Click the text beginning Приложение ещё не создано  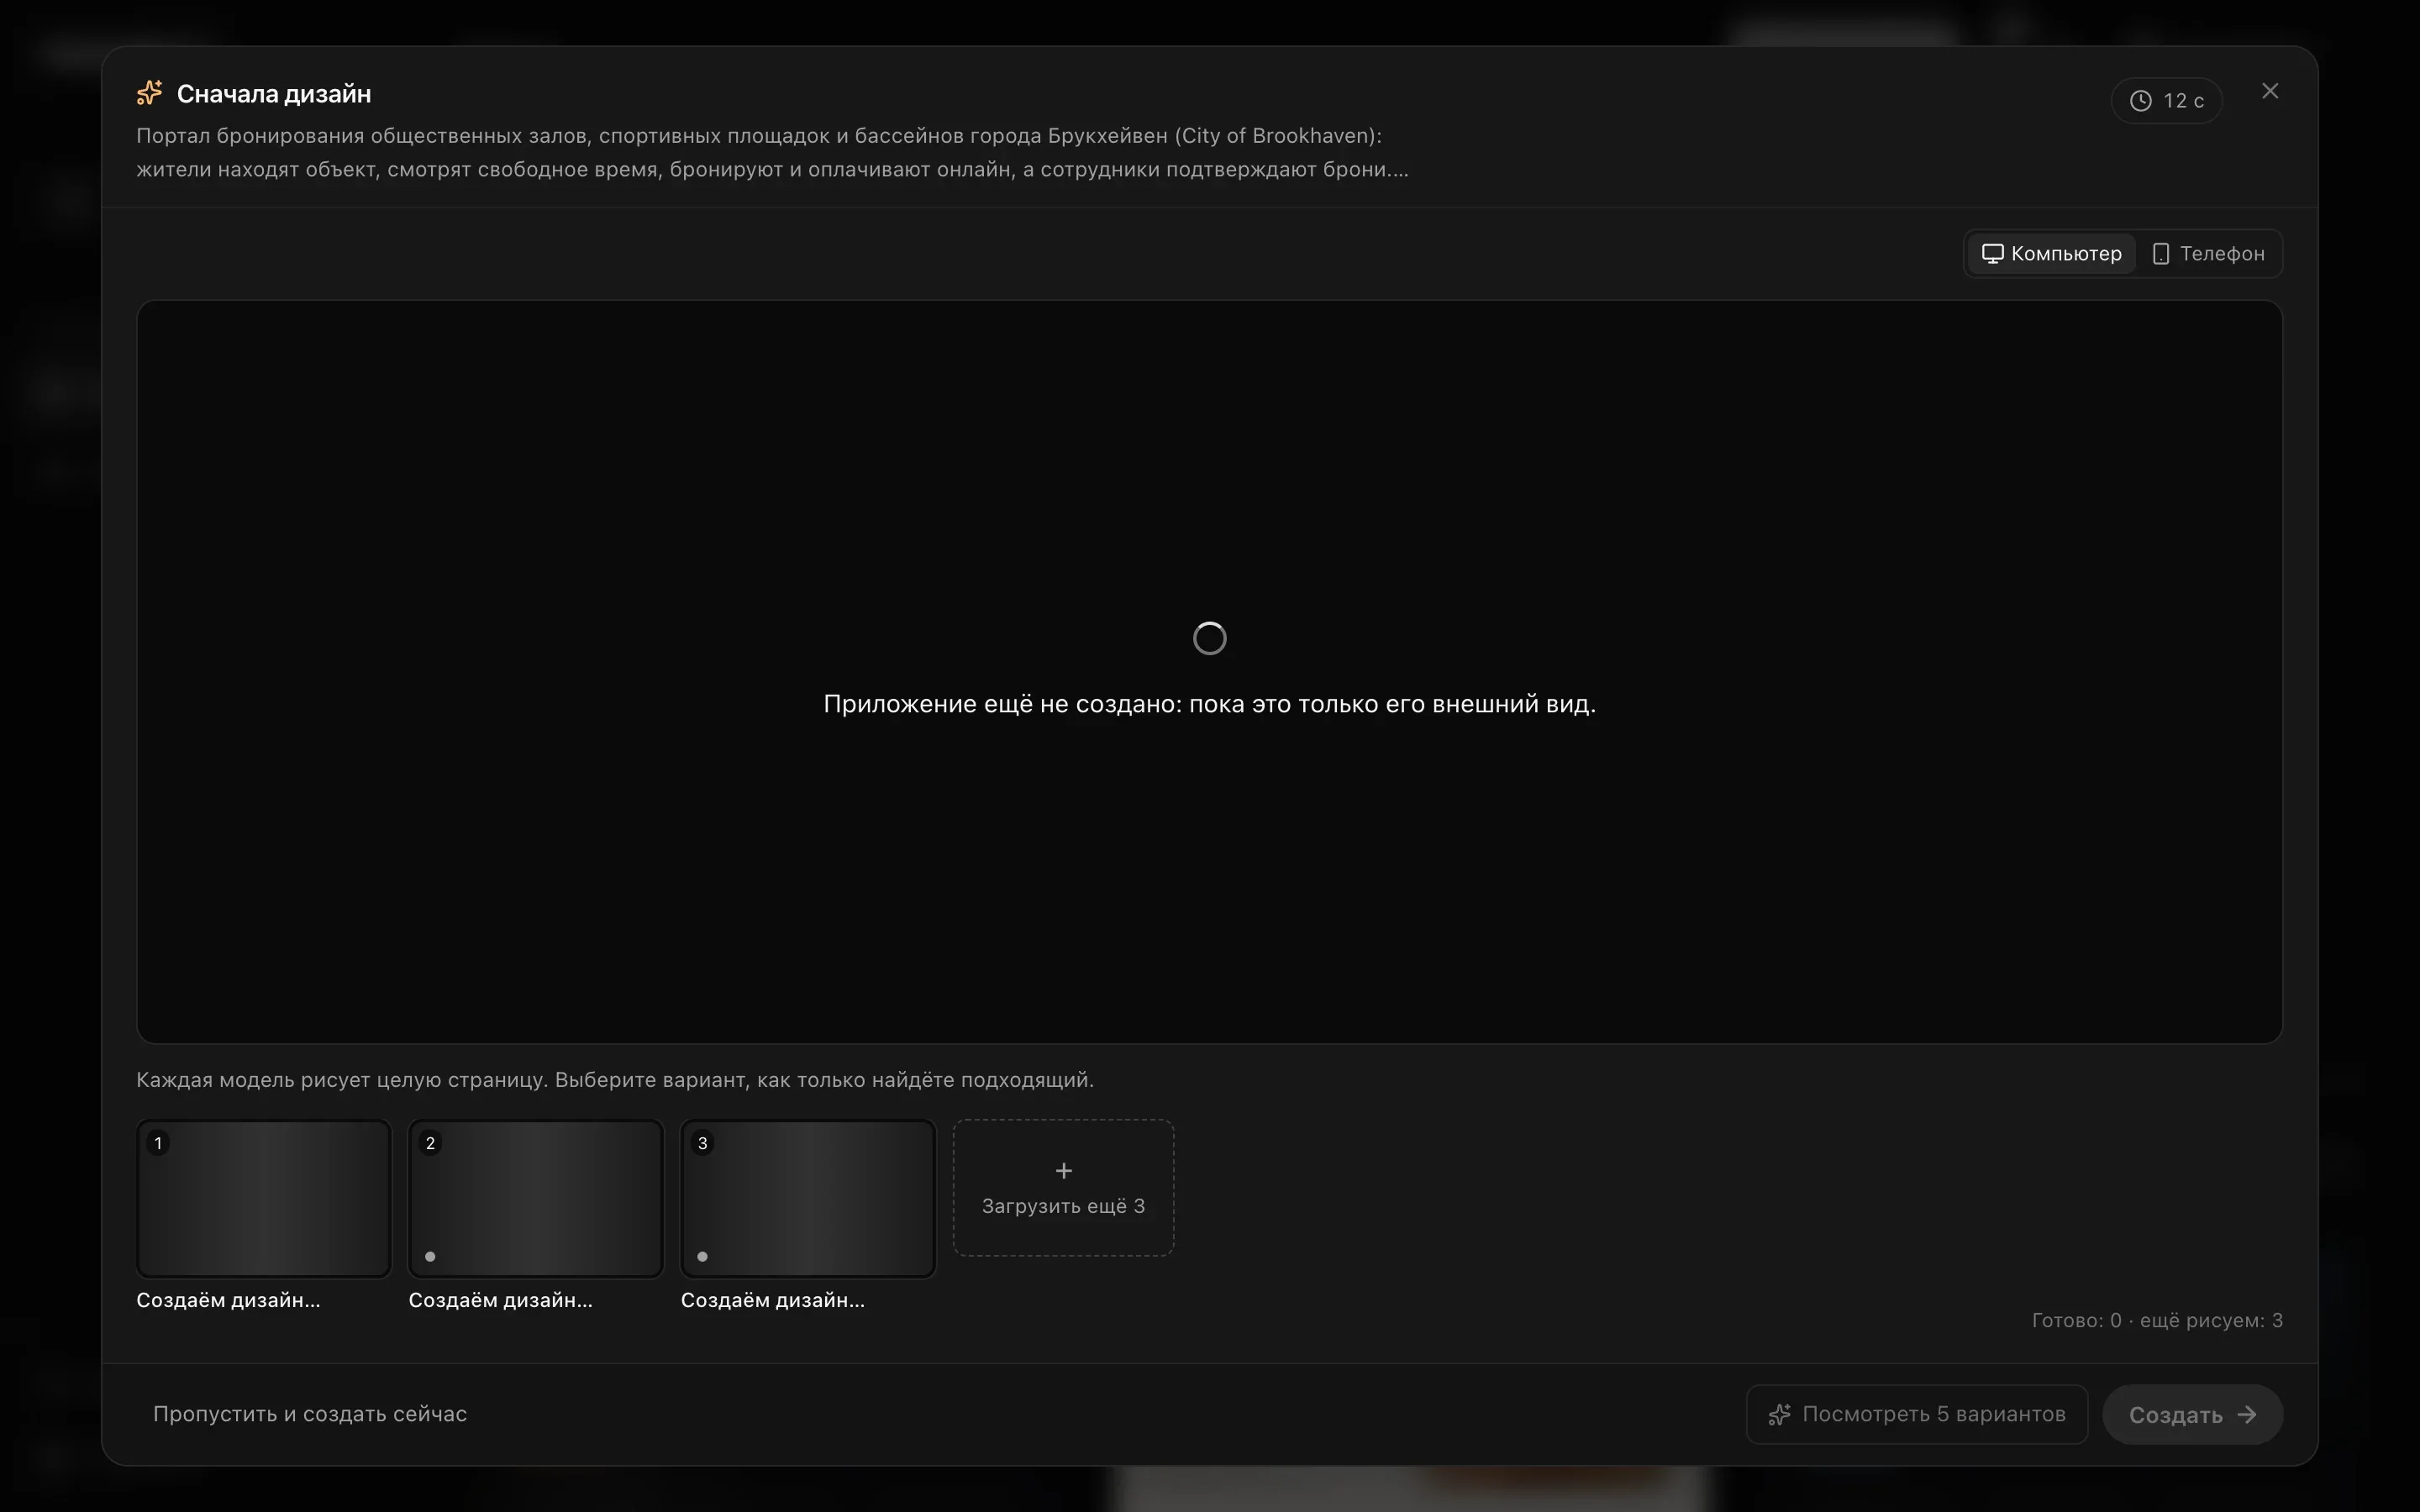pos(1209,704)
